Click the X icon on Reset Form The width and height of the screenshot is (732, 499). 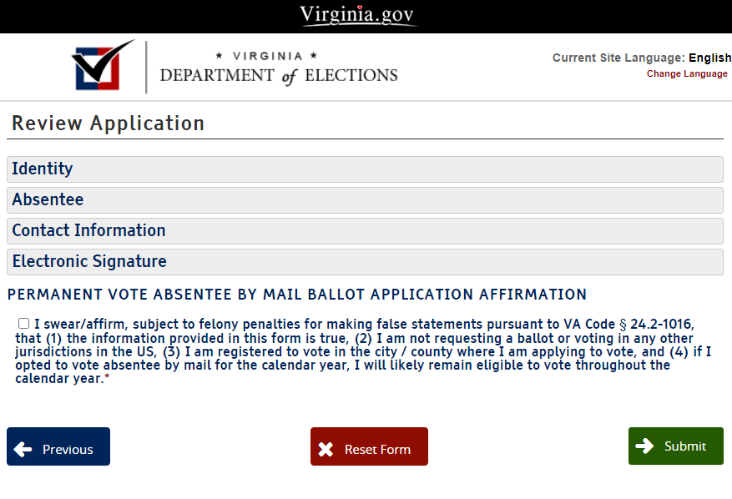[x=326, y=449]
